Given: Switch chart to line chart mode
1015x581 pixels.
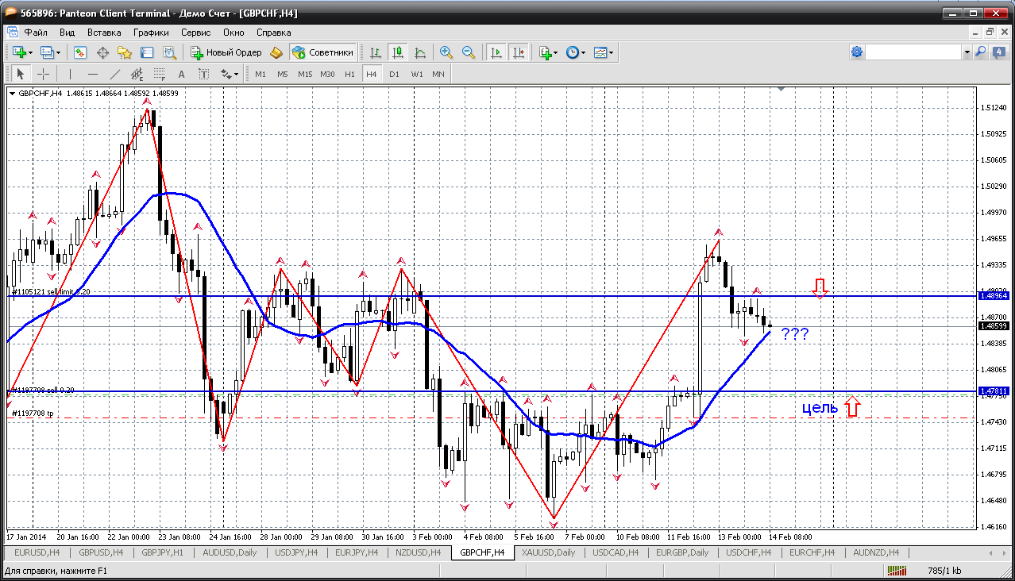Looking at the screenshot, I should [x=420, y=52].
